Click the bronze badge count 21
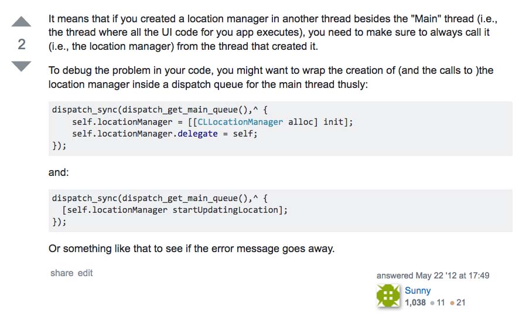 [460, 303]
